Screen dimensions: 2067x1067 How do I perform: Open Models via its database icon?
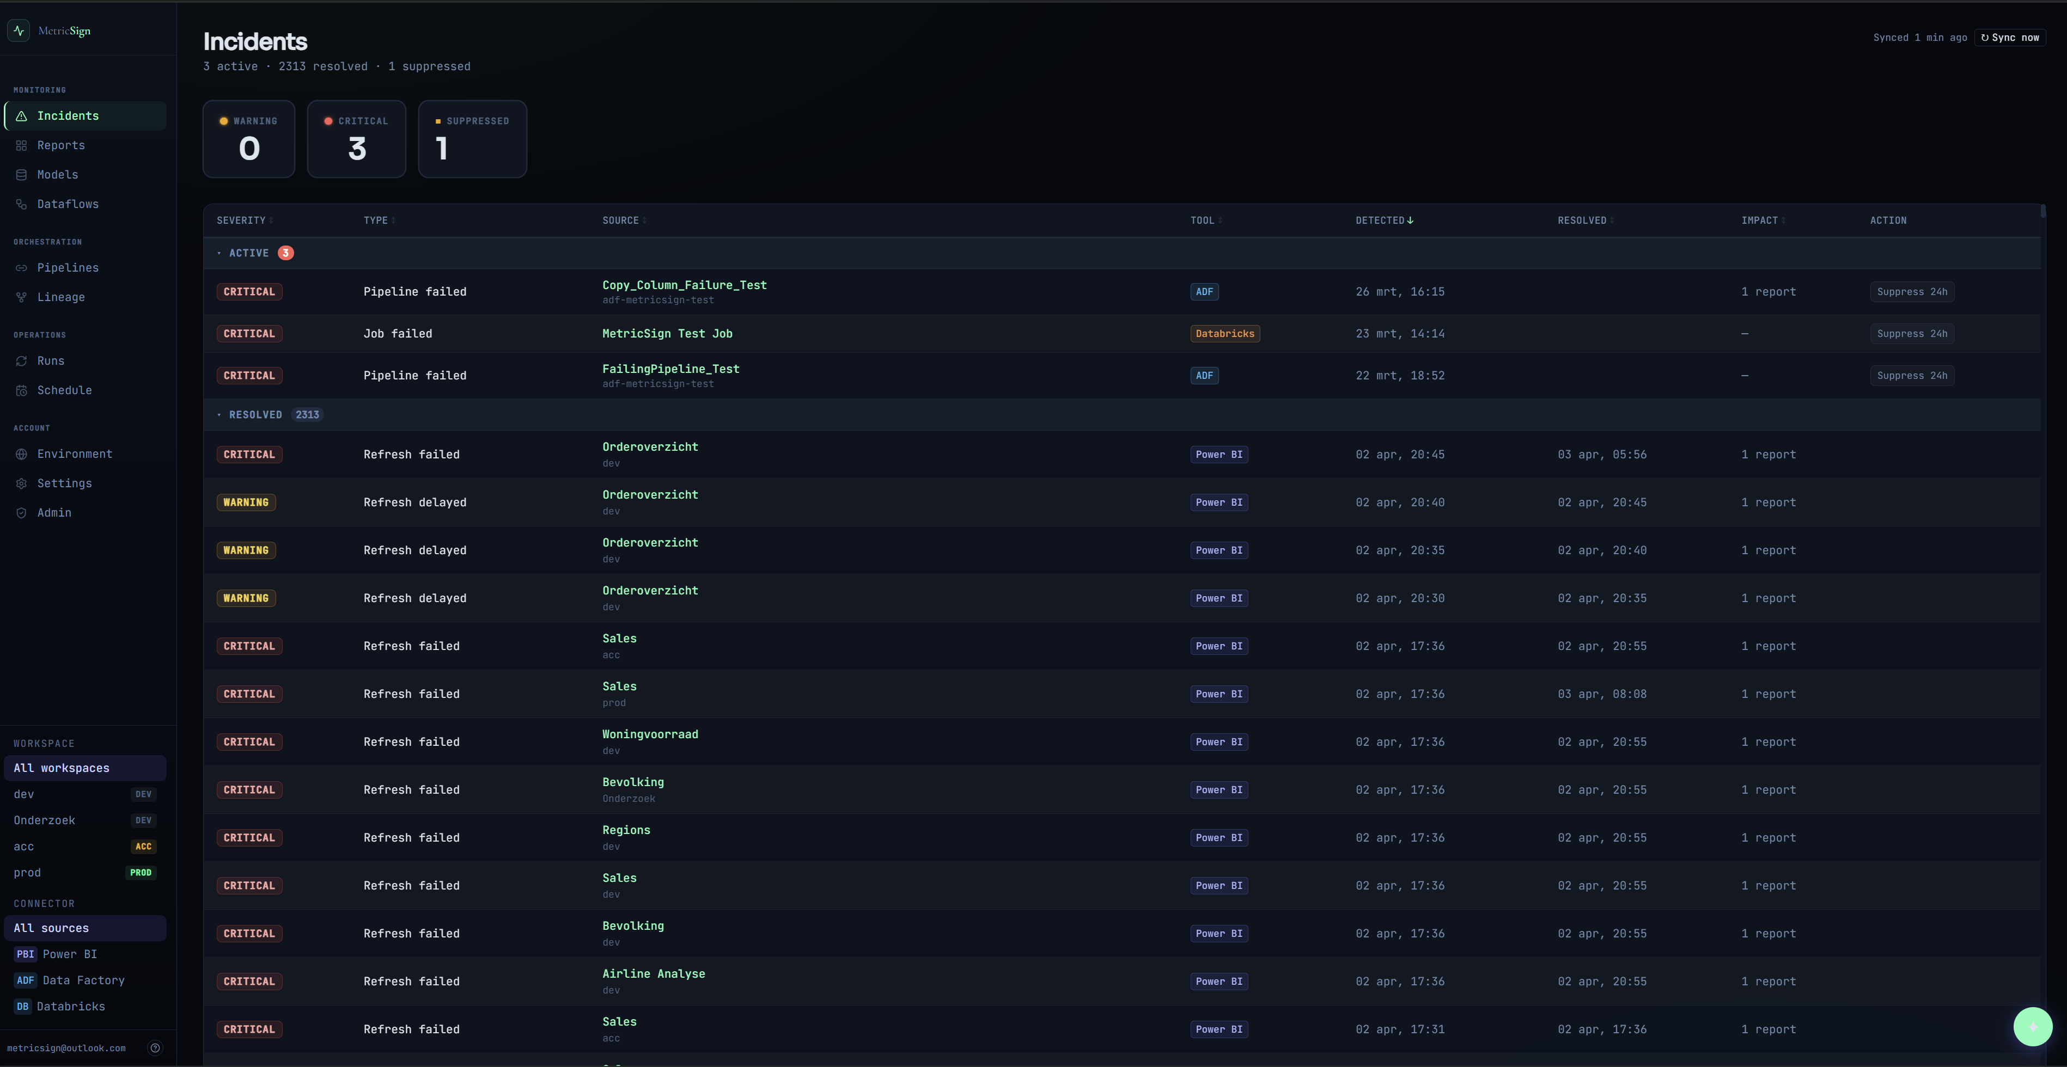tap(22, 175)
